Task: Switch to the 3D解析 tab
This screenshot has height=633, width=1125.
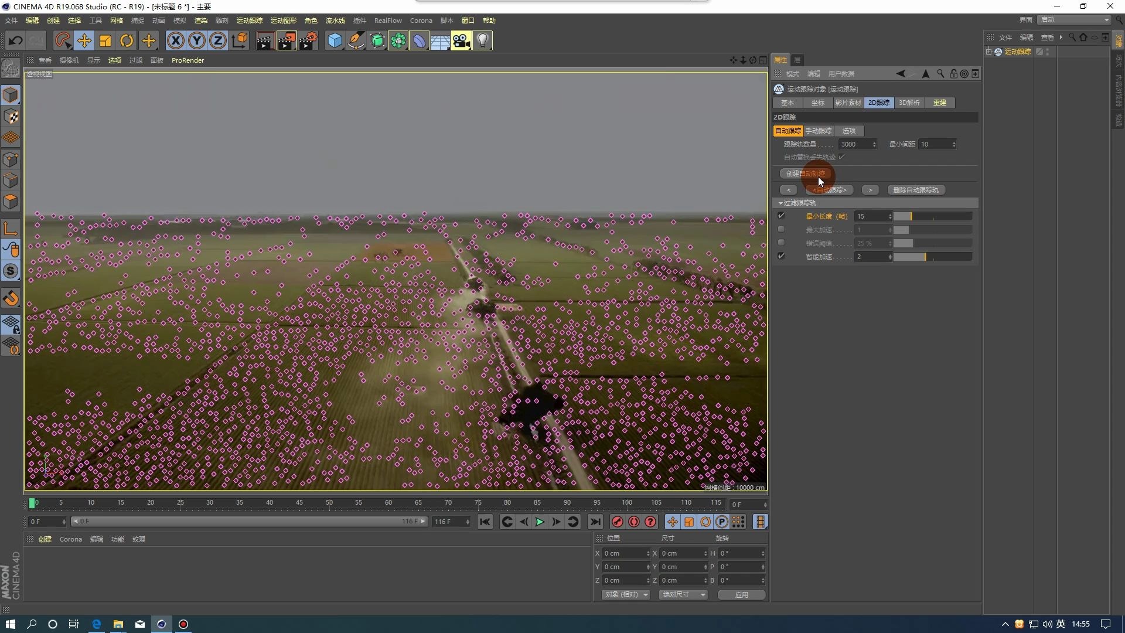Action: 909,103
